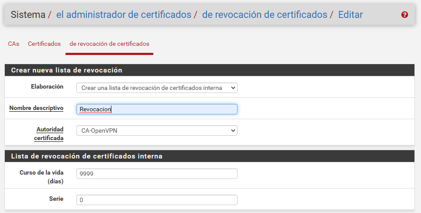The width and height of the screenshot is (421, 213).
Task: Click 'Lista de revocación de certificados interna' header
Action: point(86,156)
